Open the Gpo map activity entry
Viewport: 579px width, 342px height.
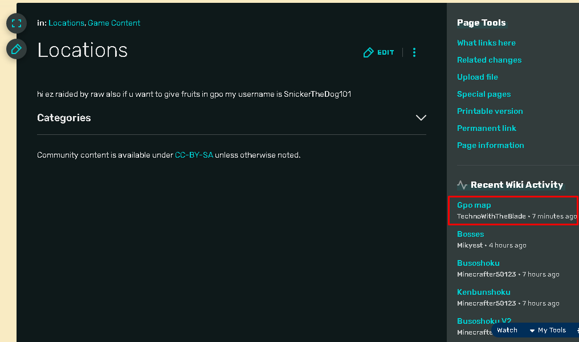[x=474, y=205]
